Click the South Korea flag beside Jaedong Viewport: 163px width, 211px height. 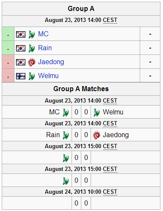pyautogui.click(x=21, y=62)
